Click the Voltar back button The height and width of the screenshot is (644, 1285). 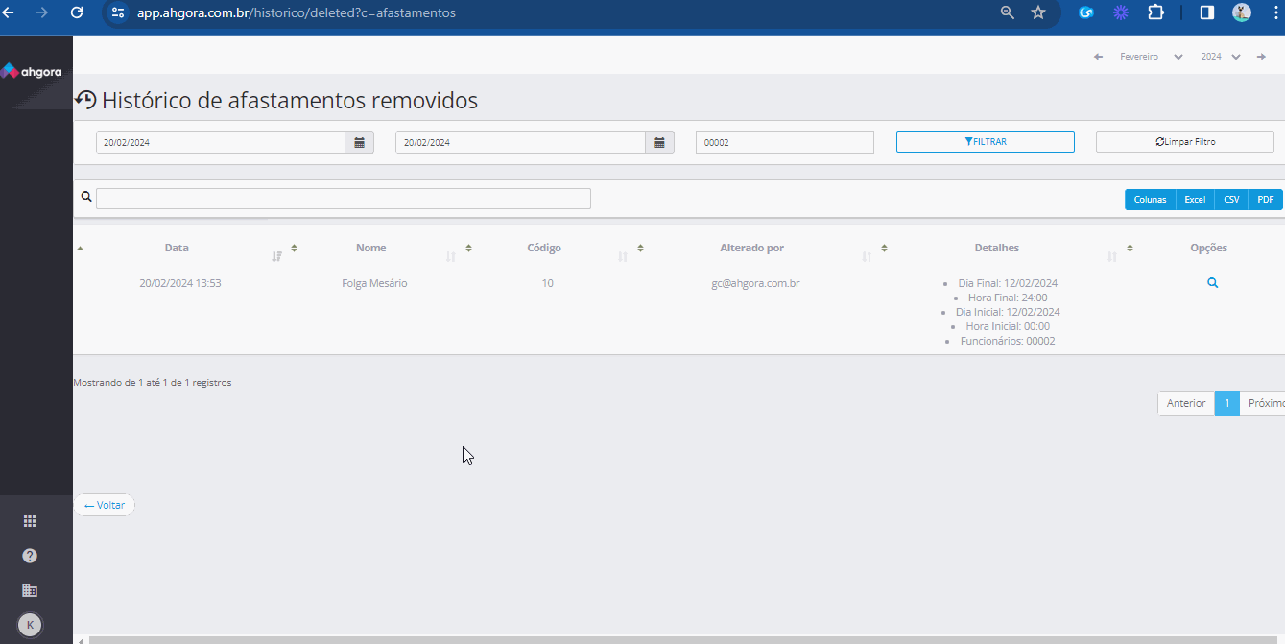pyautogui.click(x=105, y=505)
